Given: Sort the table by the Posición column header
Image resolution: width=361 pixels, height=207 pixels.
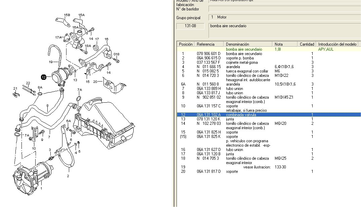Looking at the screenshot, I should click(186, 44).
